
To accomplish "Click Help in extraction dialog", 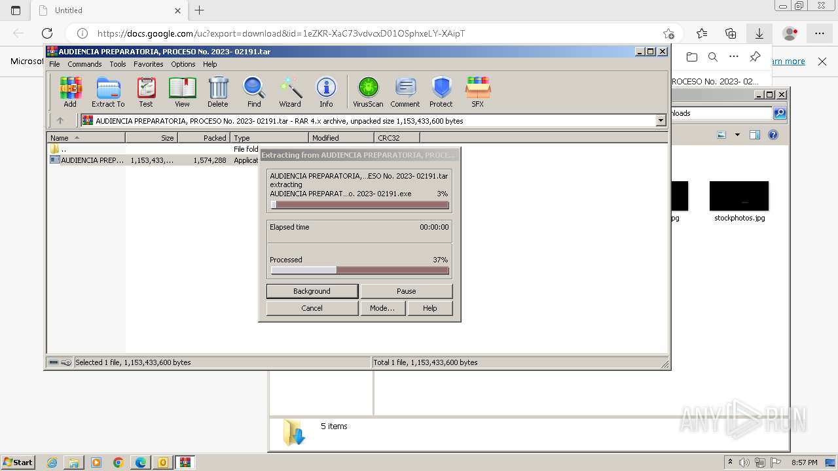I will [430, 308].
